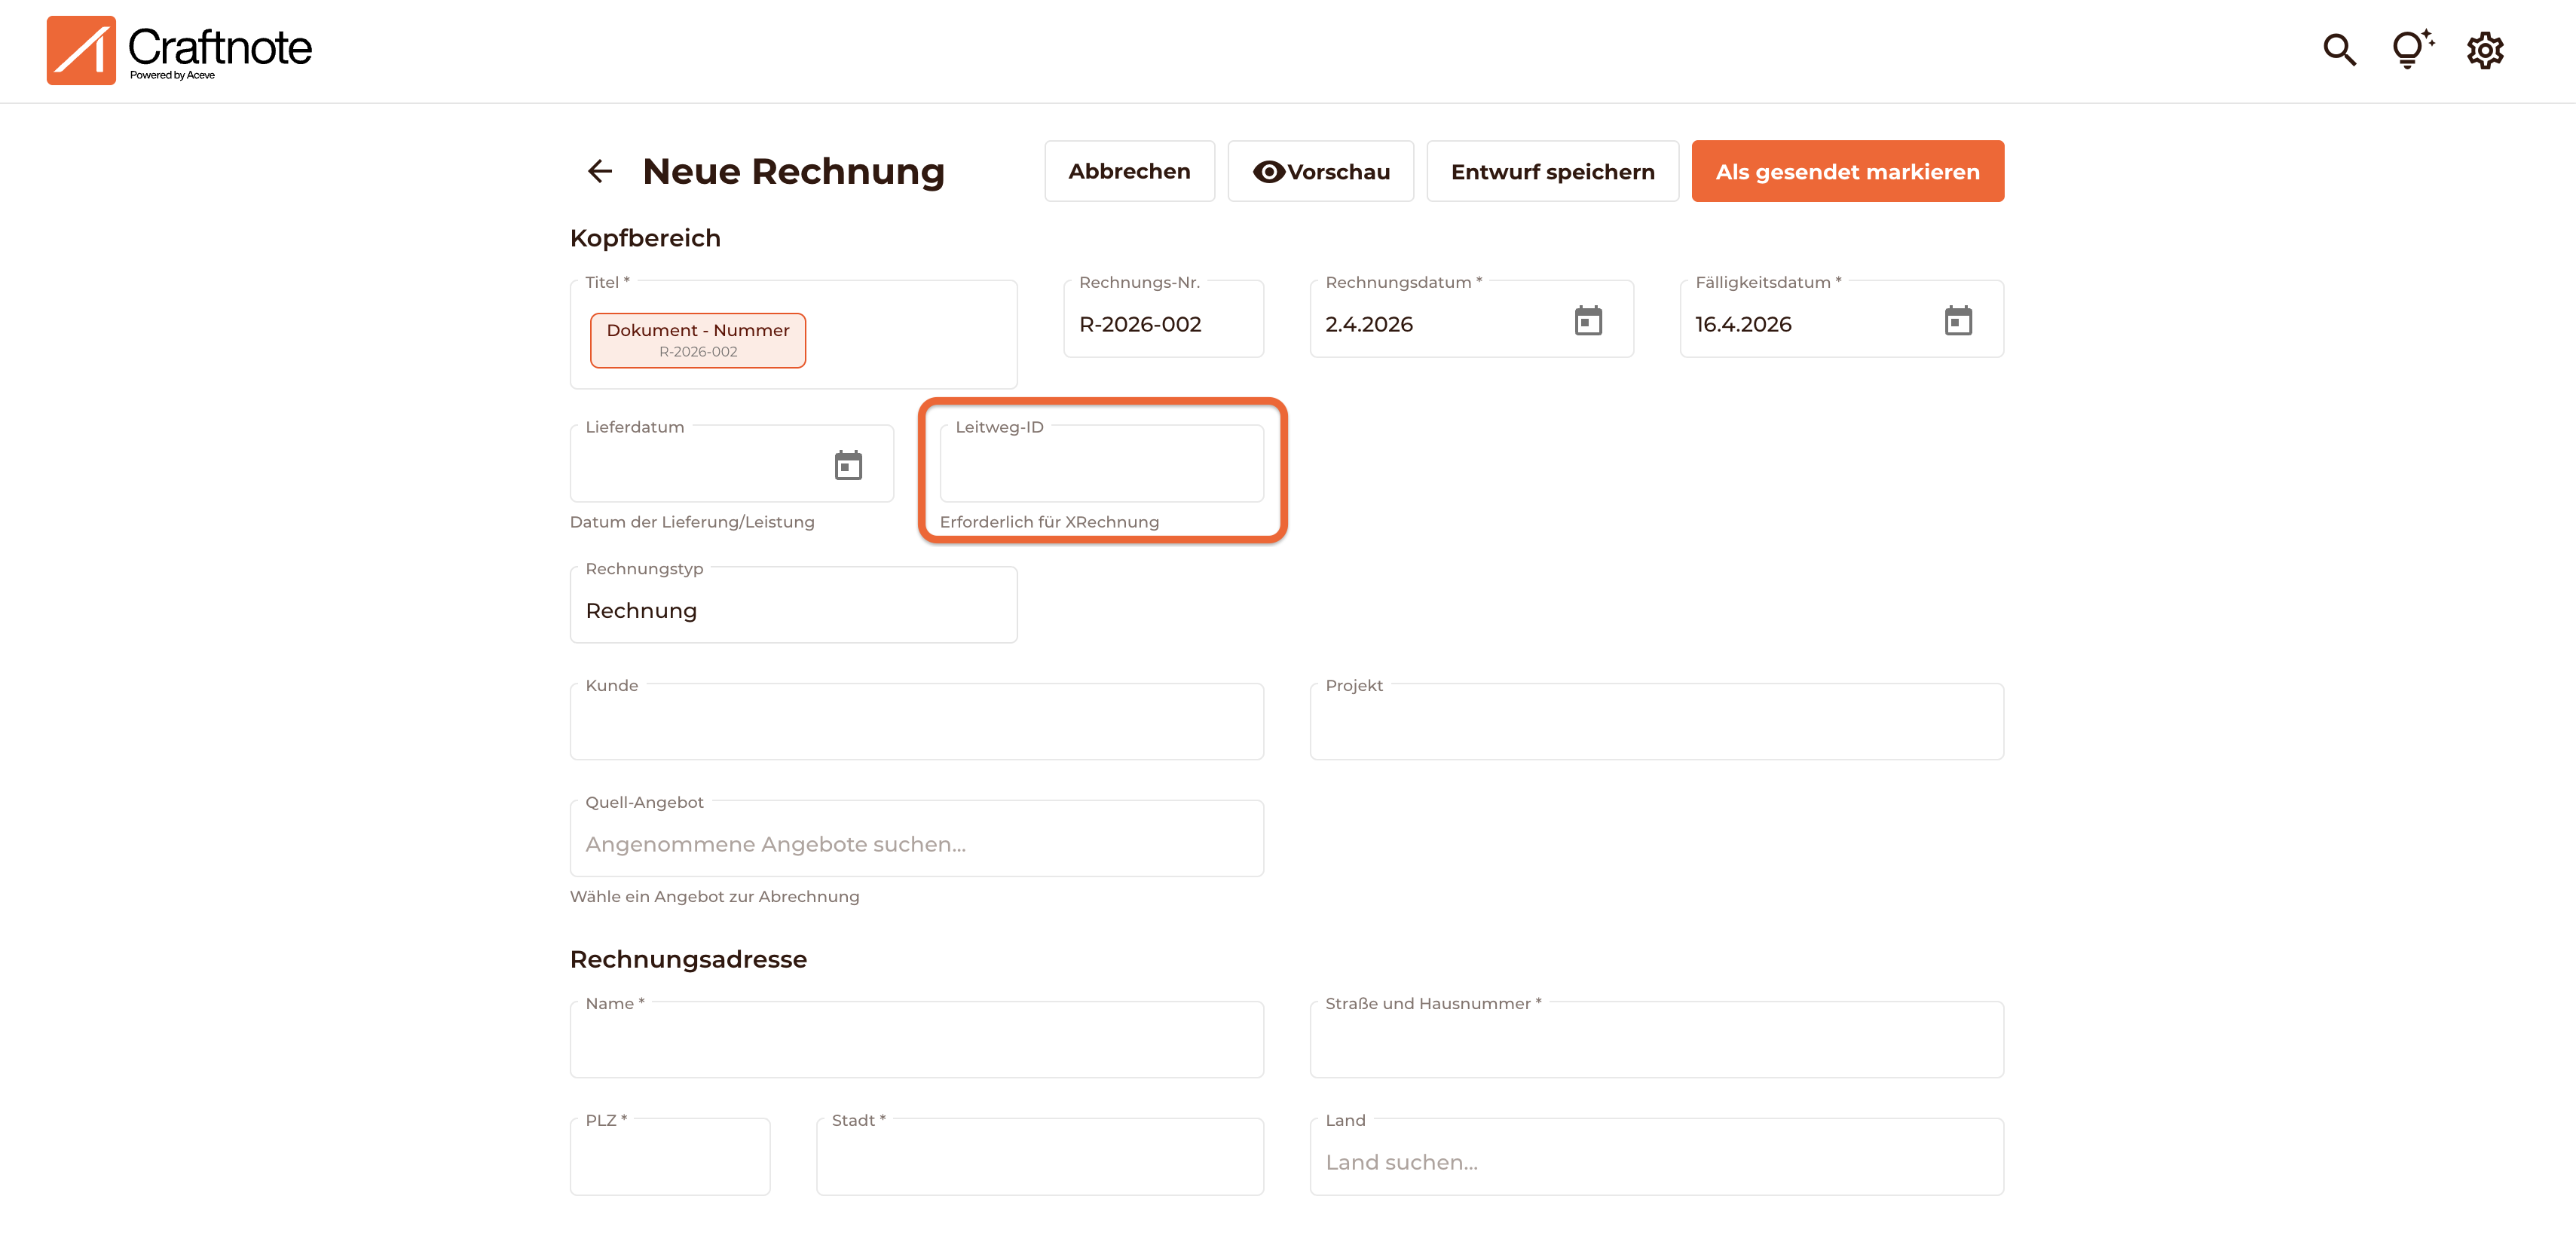Open Lieferdatum calendar picker
The height and width of the screenshot is (1248, 2576).
(848, 465)
